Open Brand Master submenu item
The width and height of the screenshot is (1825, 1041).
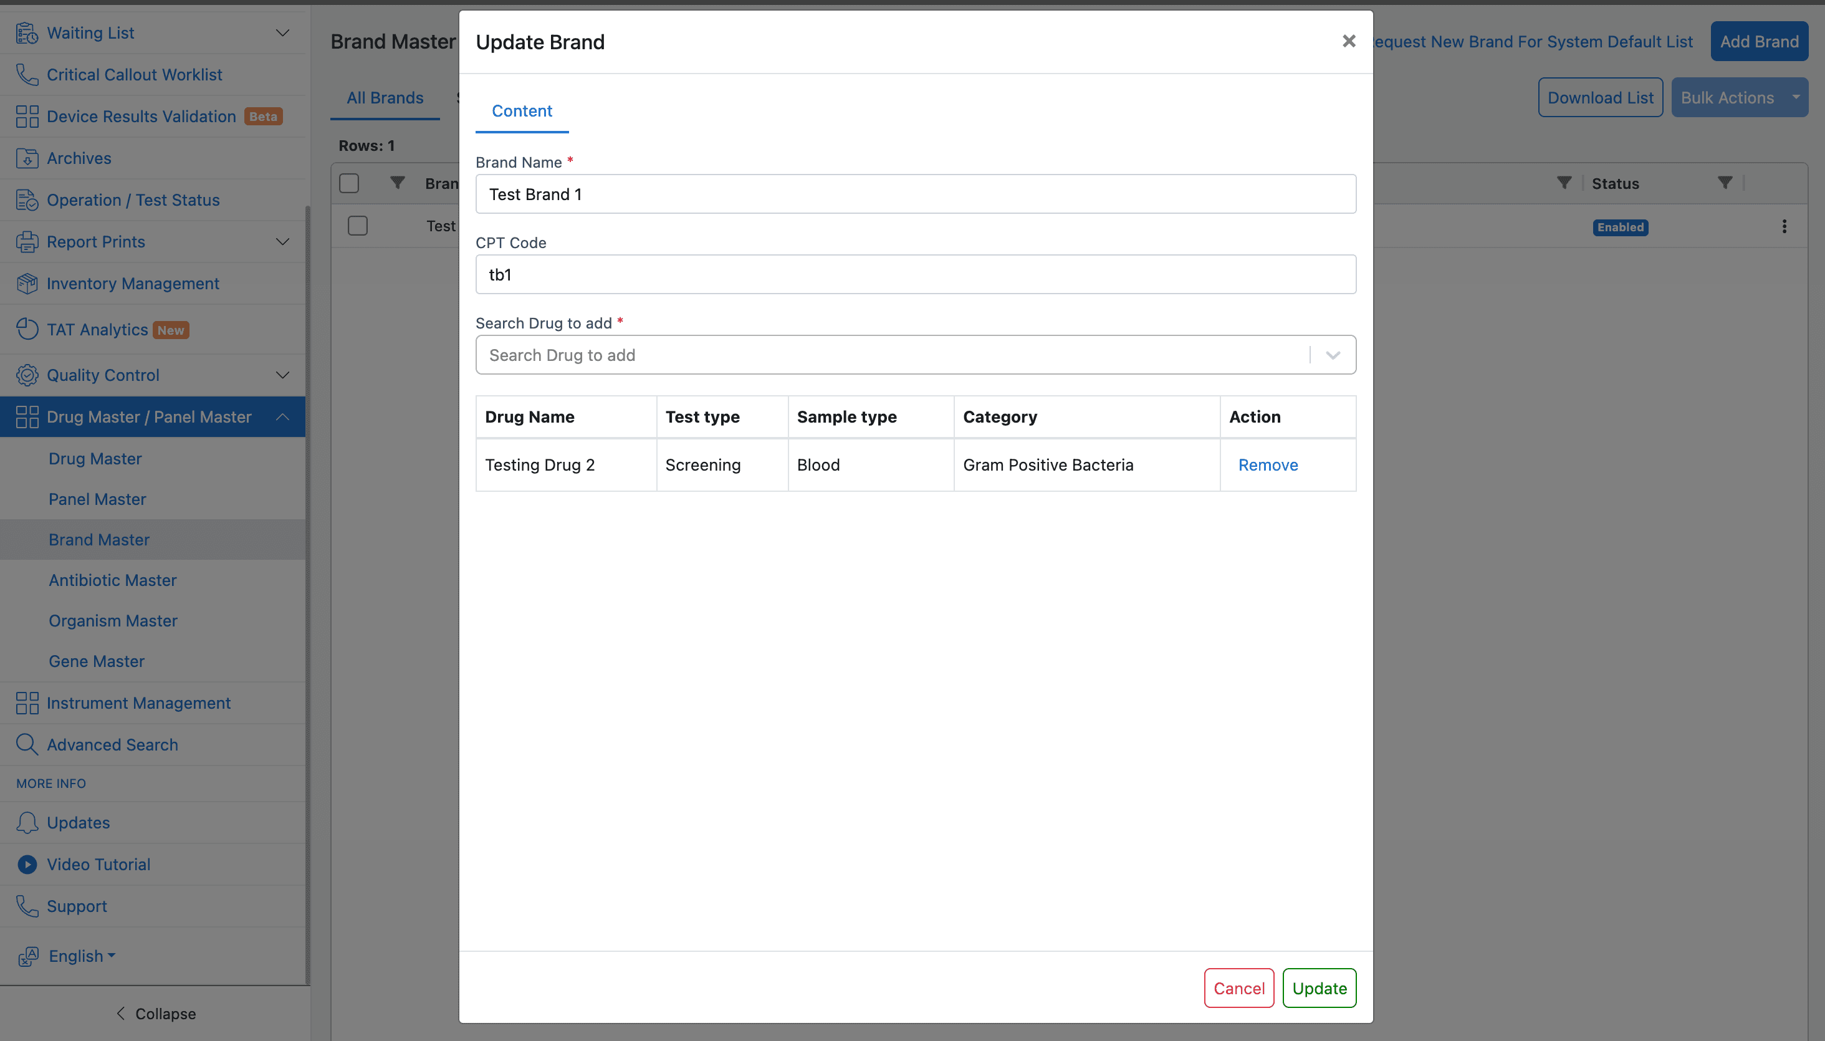[x=99, y=540]
